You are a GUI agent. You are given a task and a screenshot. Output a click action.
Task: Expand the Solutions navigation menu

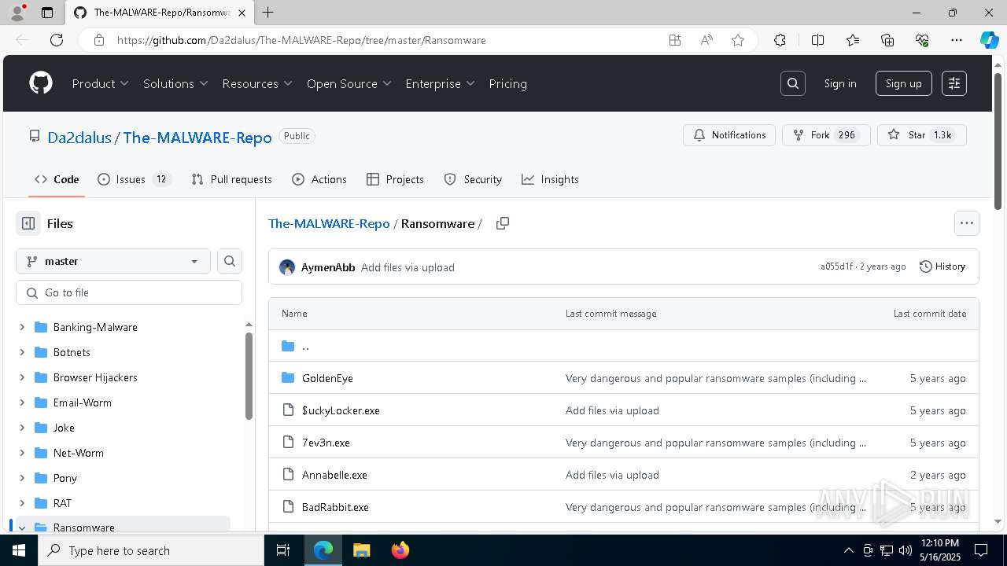point(175,83)
